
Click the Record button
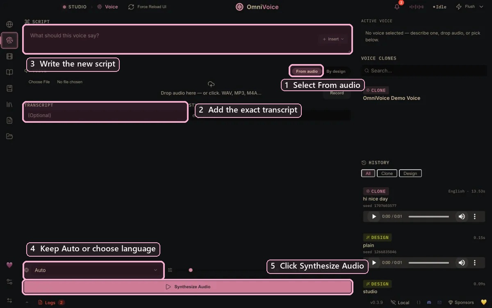tap(337, 93)
